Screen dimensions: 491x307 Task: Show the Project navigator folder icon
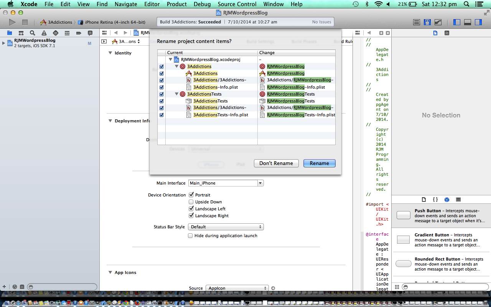click(x=10, y=33)
